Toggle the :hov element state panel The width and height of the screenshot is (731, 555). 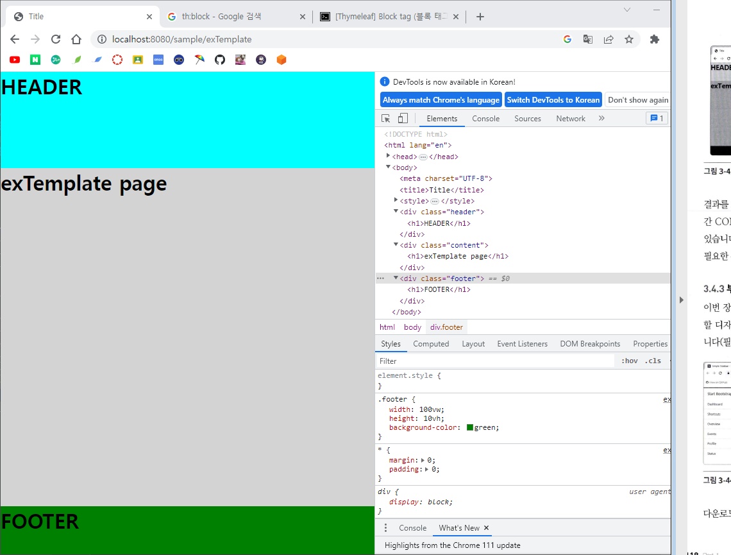point(630,361)
